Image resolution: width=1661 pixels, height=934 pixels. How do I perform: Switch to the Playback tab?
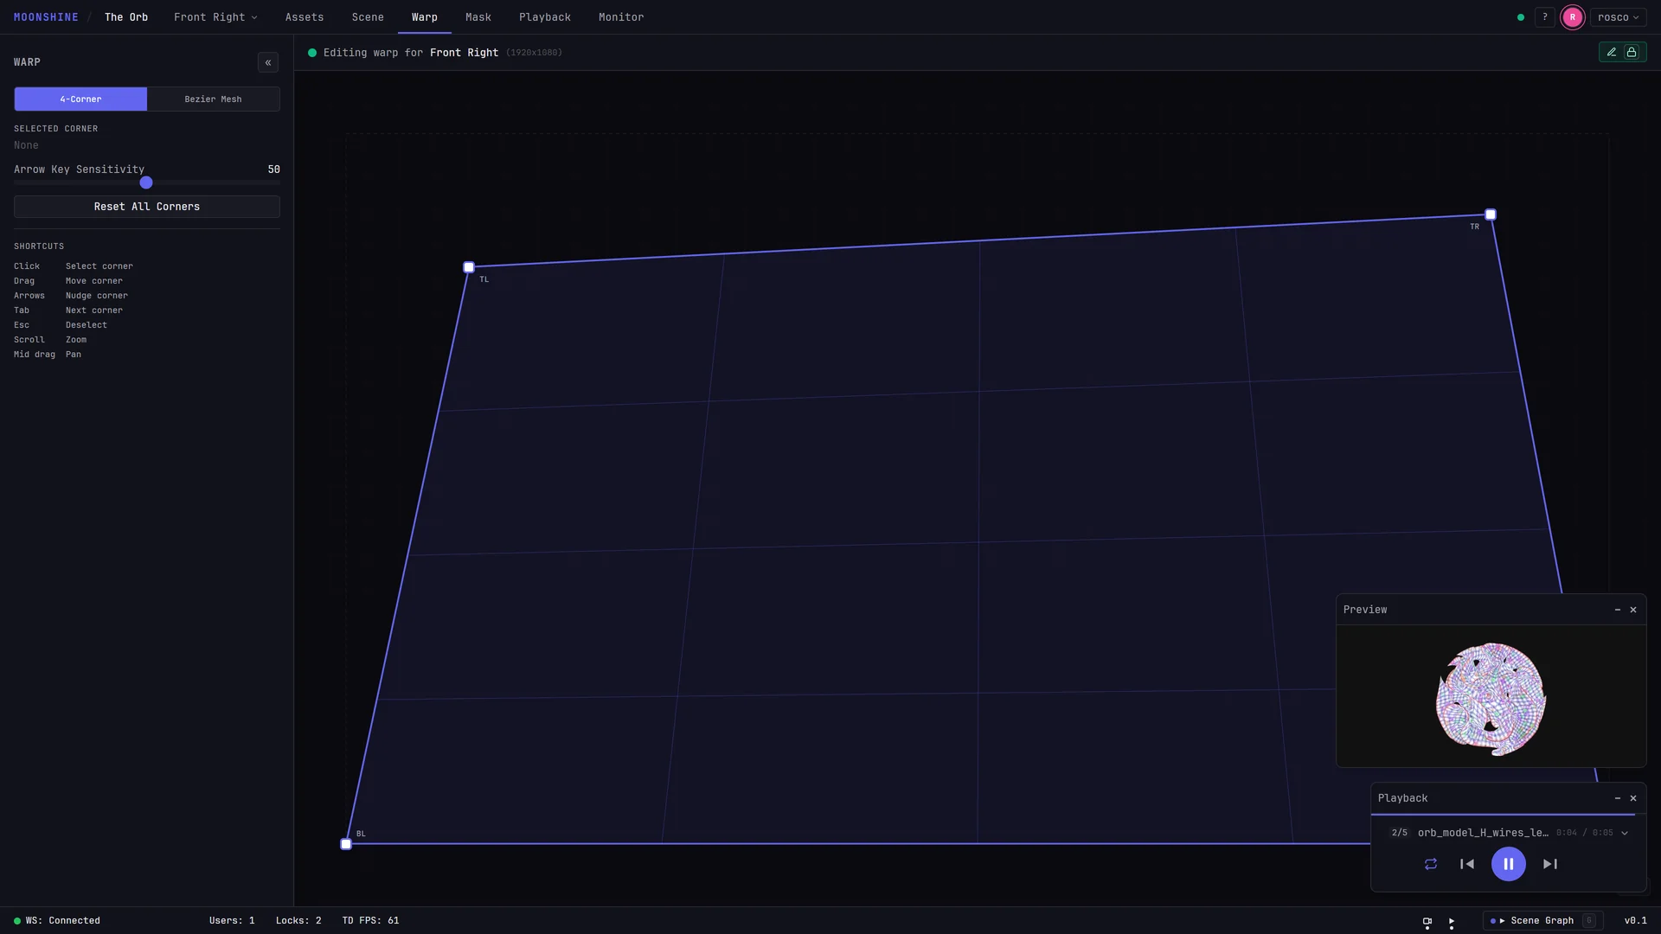[545, 17]
